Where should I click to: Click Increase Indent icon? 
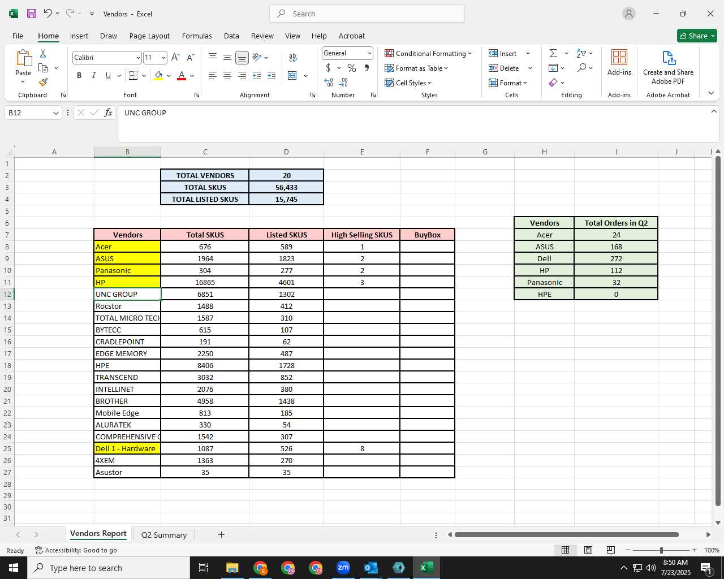(x=271, y=76)
